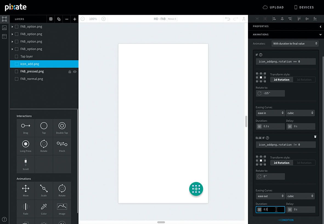Select the Pinch interaction

[62, 146]
